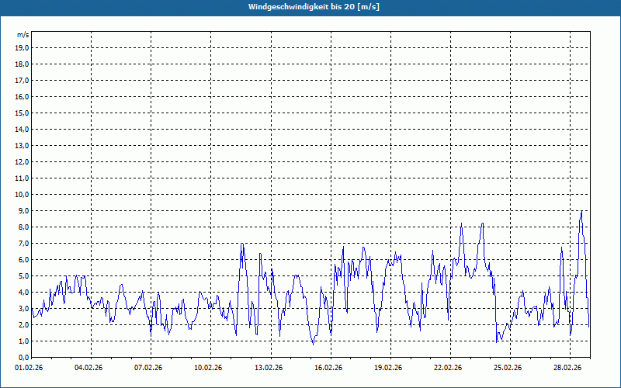Click the 13.02.26 date label
621x388 pixels.
[269, 369]
